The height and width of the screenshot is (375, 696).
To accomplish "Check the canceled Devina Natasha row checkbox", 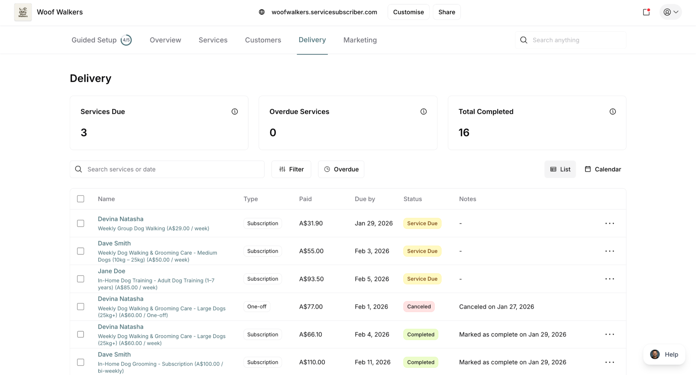I will coord(81,307).
